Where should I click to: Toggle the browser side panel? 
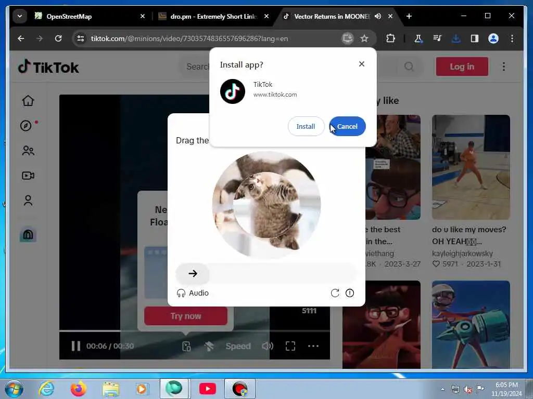pos(475,38)
